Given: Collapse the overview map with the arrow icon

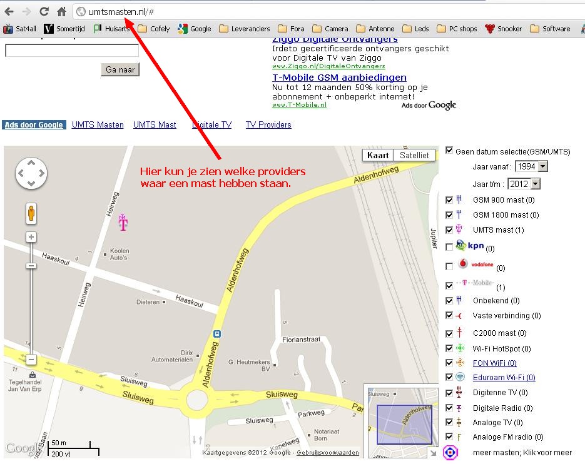Looking at the screenshot, I should pos(433,453).
